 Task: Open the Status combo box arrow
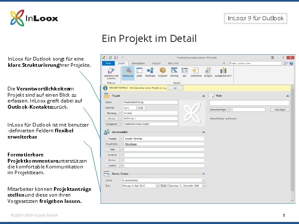click(x=203, y=180)
